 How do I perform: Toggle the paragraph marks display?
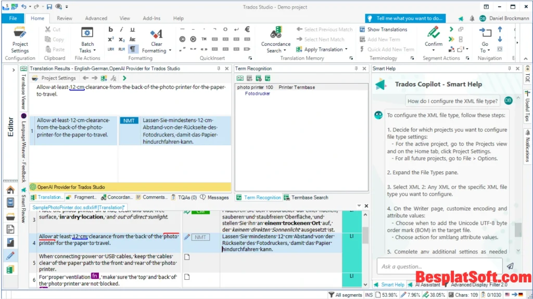[133, 49]
